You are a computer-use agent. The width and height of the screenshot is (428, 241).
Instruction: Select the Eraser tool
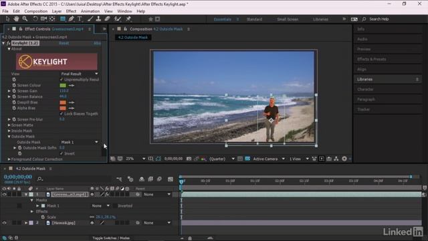tap(107, 19)
